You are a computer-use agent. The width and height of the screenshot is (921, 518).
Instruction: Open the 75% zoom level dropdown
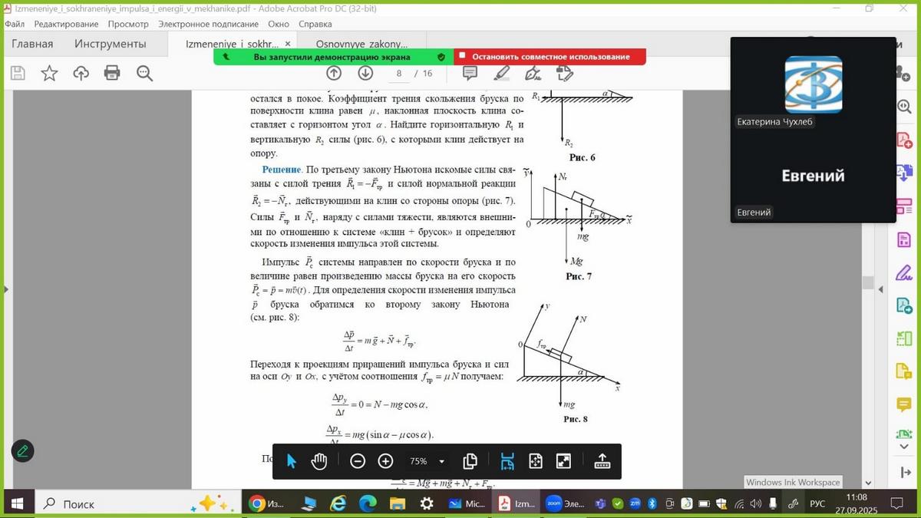[x=441, y=461]
